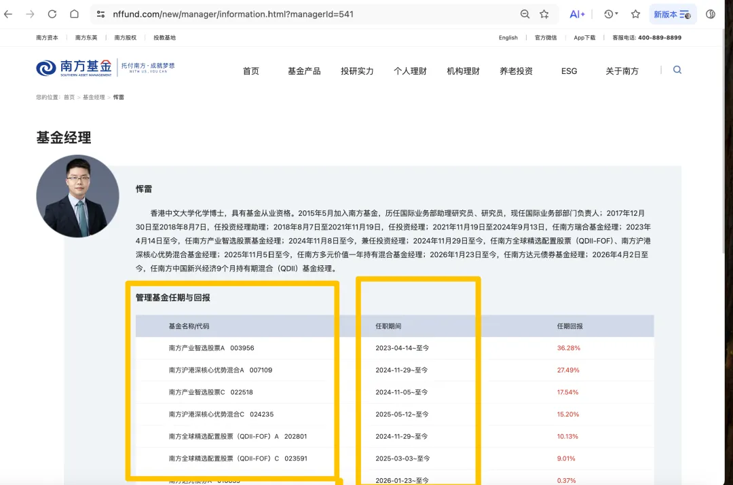The width and height of the screenshot is (733, 485).
Task: Click the browser forward arrow
Action: click(x=30, y=14)
